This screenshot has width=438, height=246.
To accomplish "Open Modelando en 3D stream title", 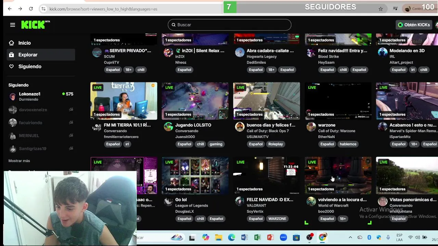I will 407,51.
